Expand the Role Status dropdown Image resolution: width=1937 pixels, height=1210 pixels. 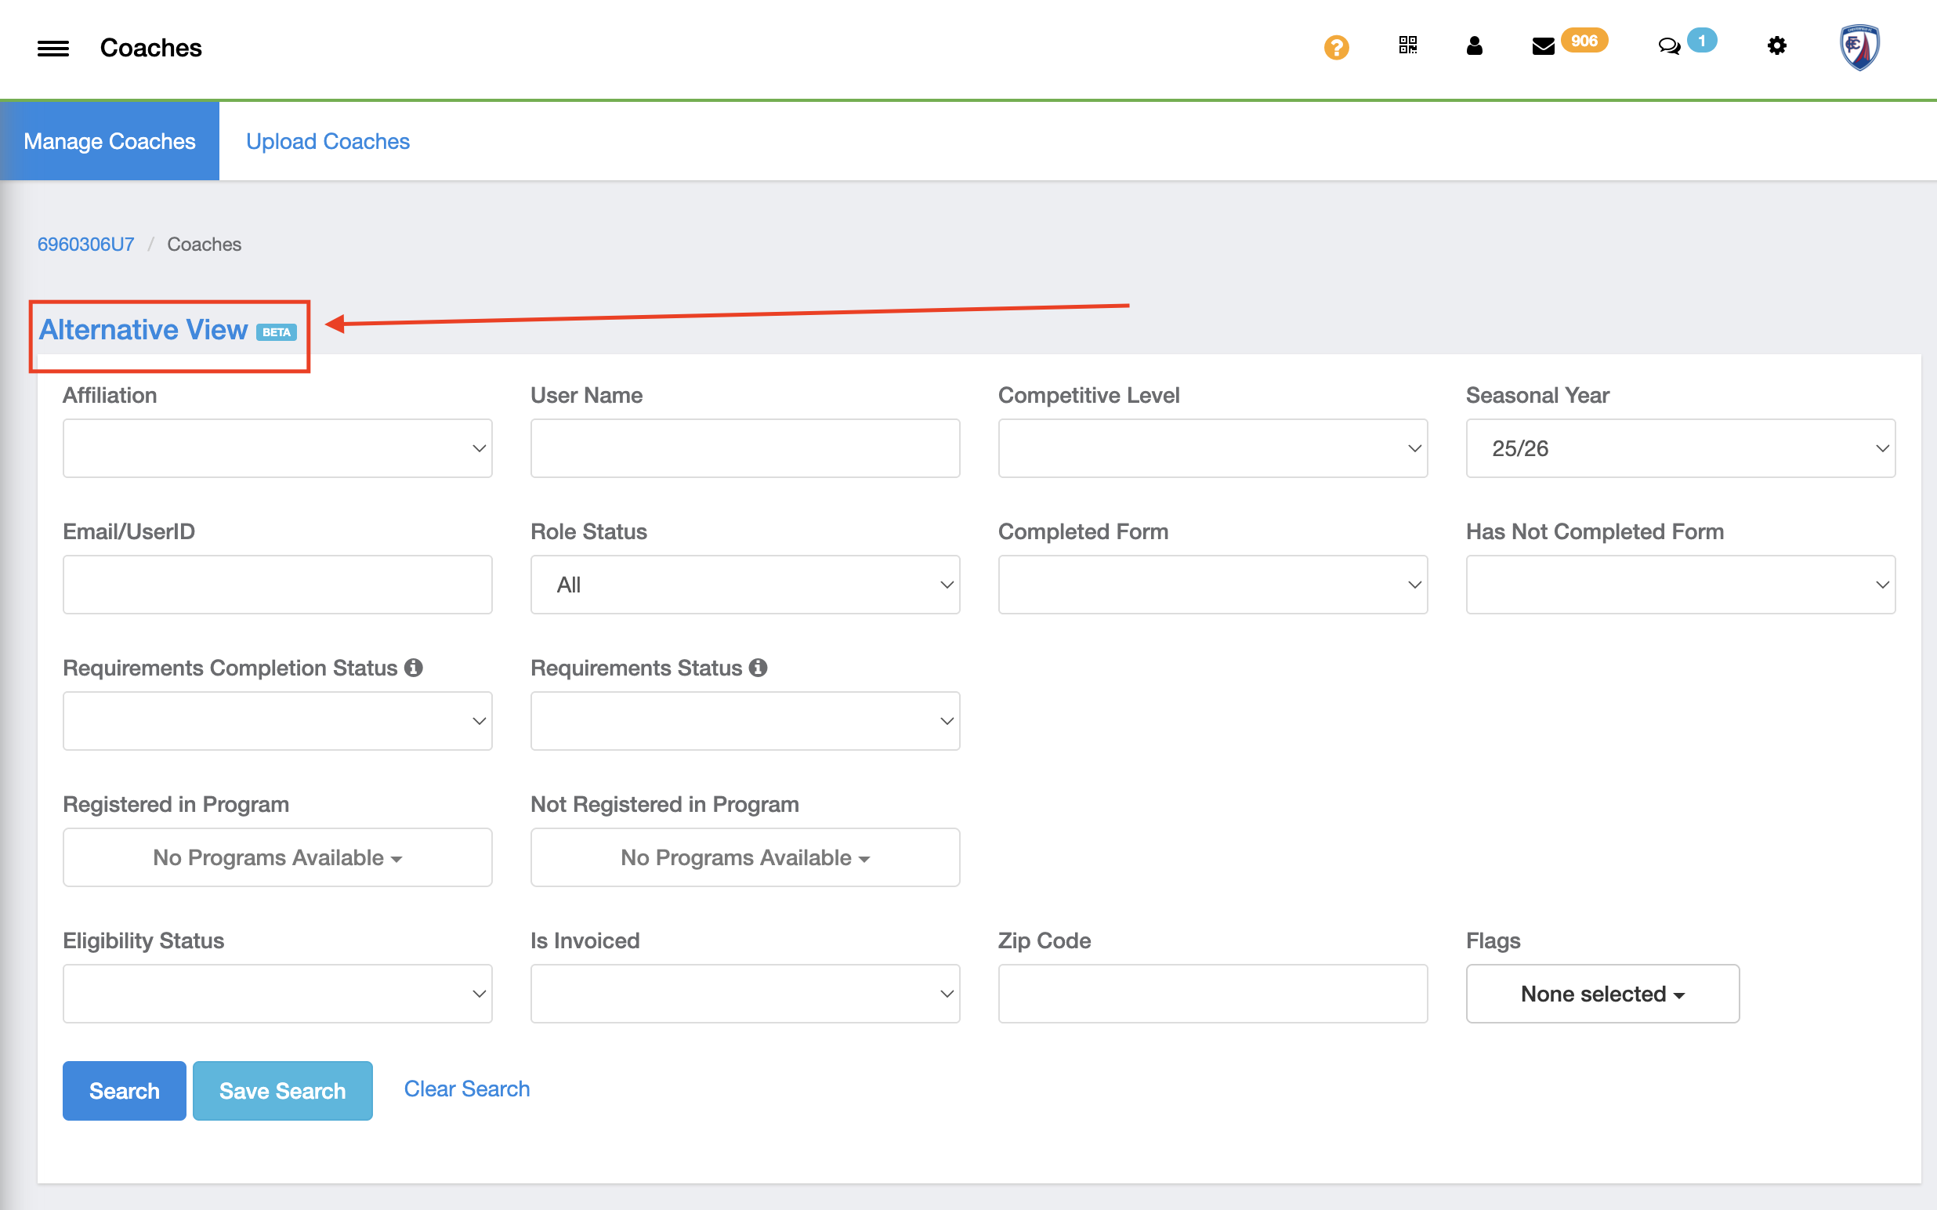point(744,585)
